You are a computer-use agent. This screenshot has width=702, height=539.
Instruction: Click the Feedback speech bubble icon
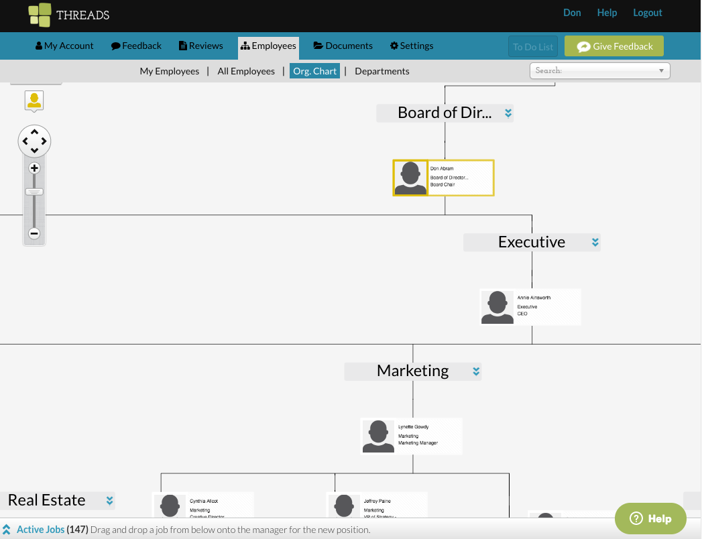click(114, 46)
